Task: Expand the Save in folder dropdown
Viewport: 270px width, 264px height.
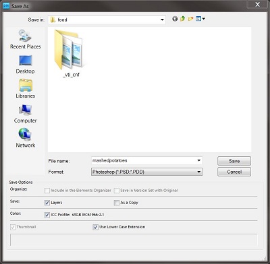Action: tap(162, 20)
